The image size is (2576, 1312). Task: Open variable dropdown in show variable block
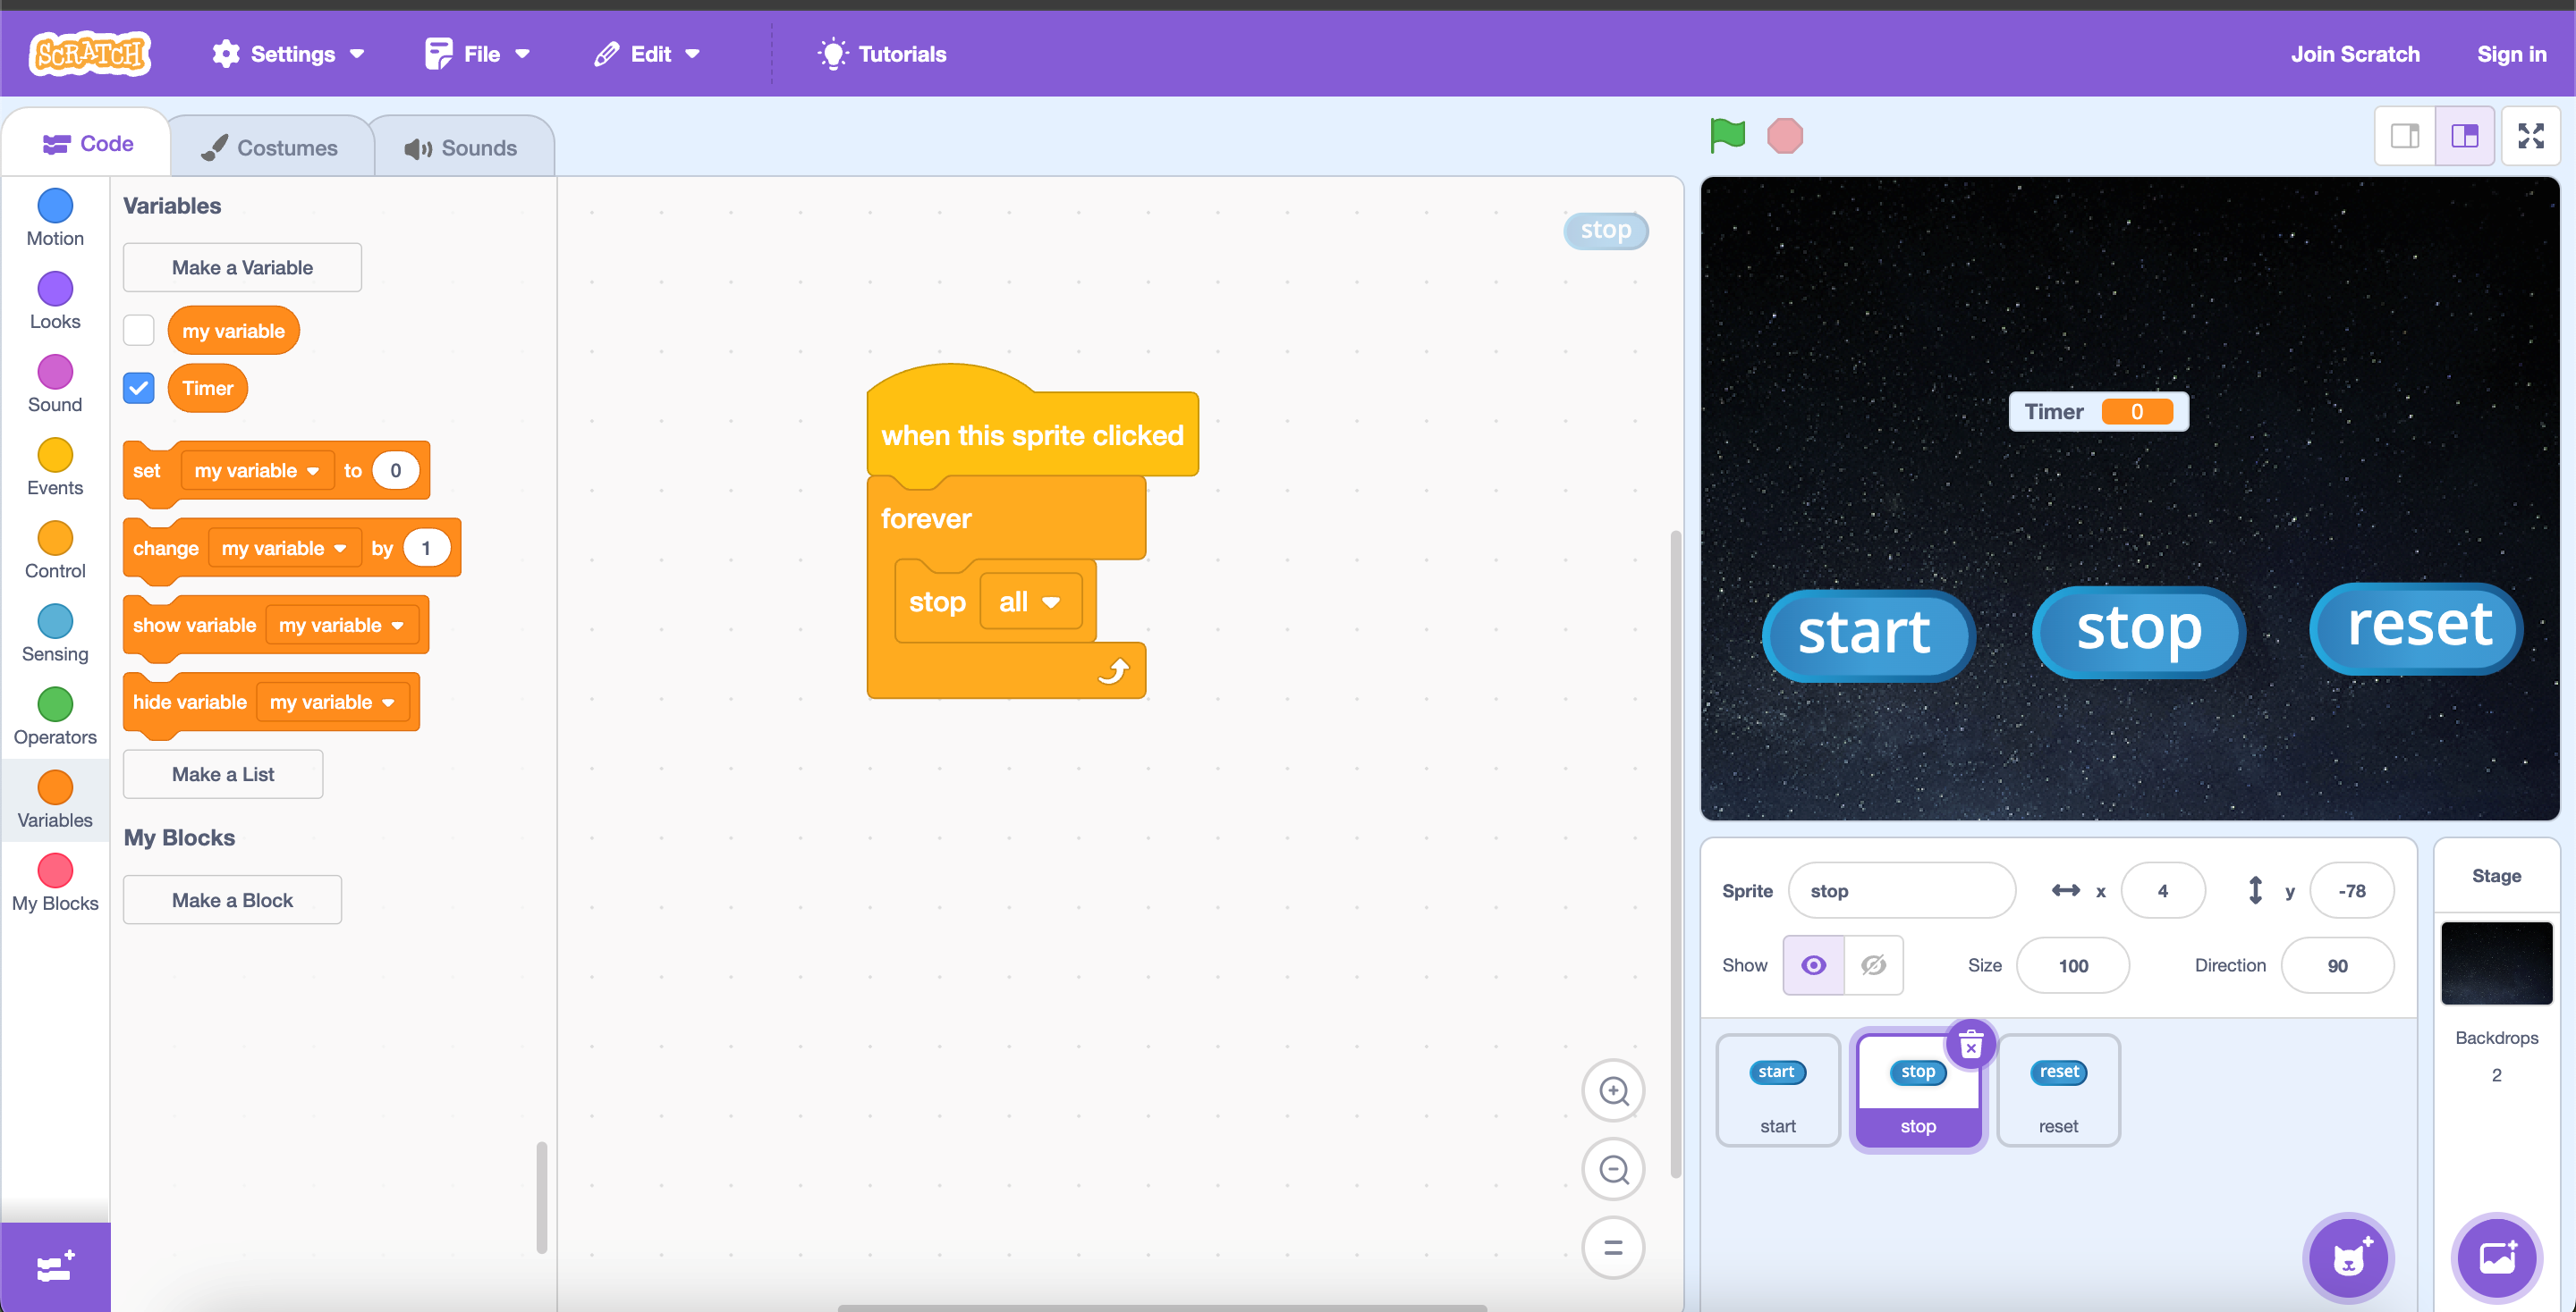click(341, 625)
